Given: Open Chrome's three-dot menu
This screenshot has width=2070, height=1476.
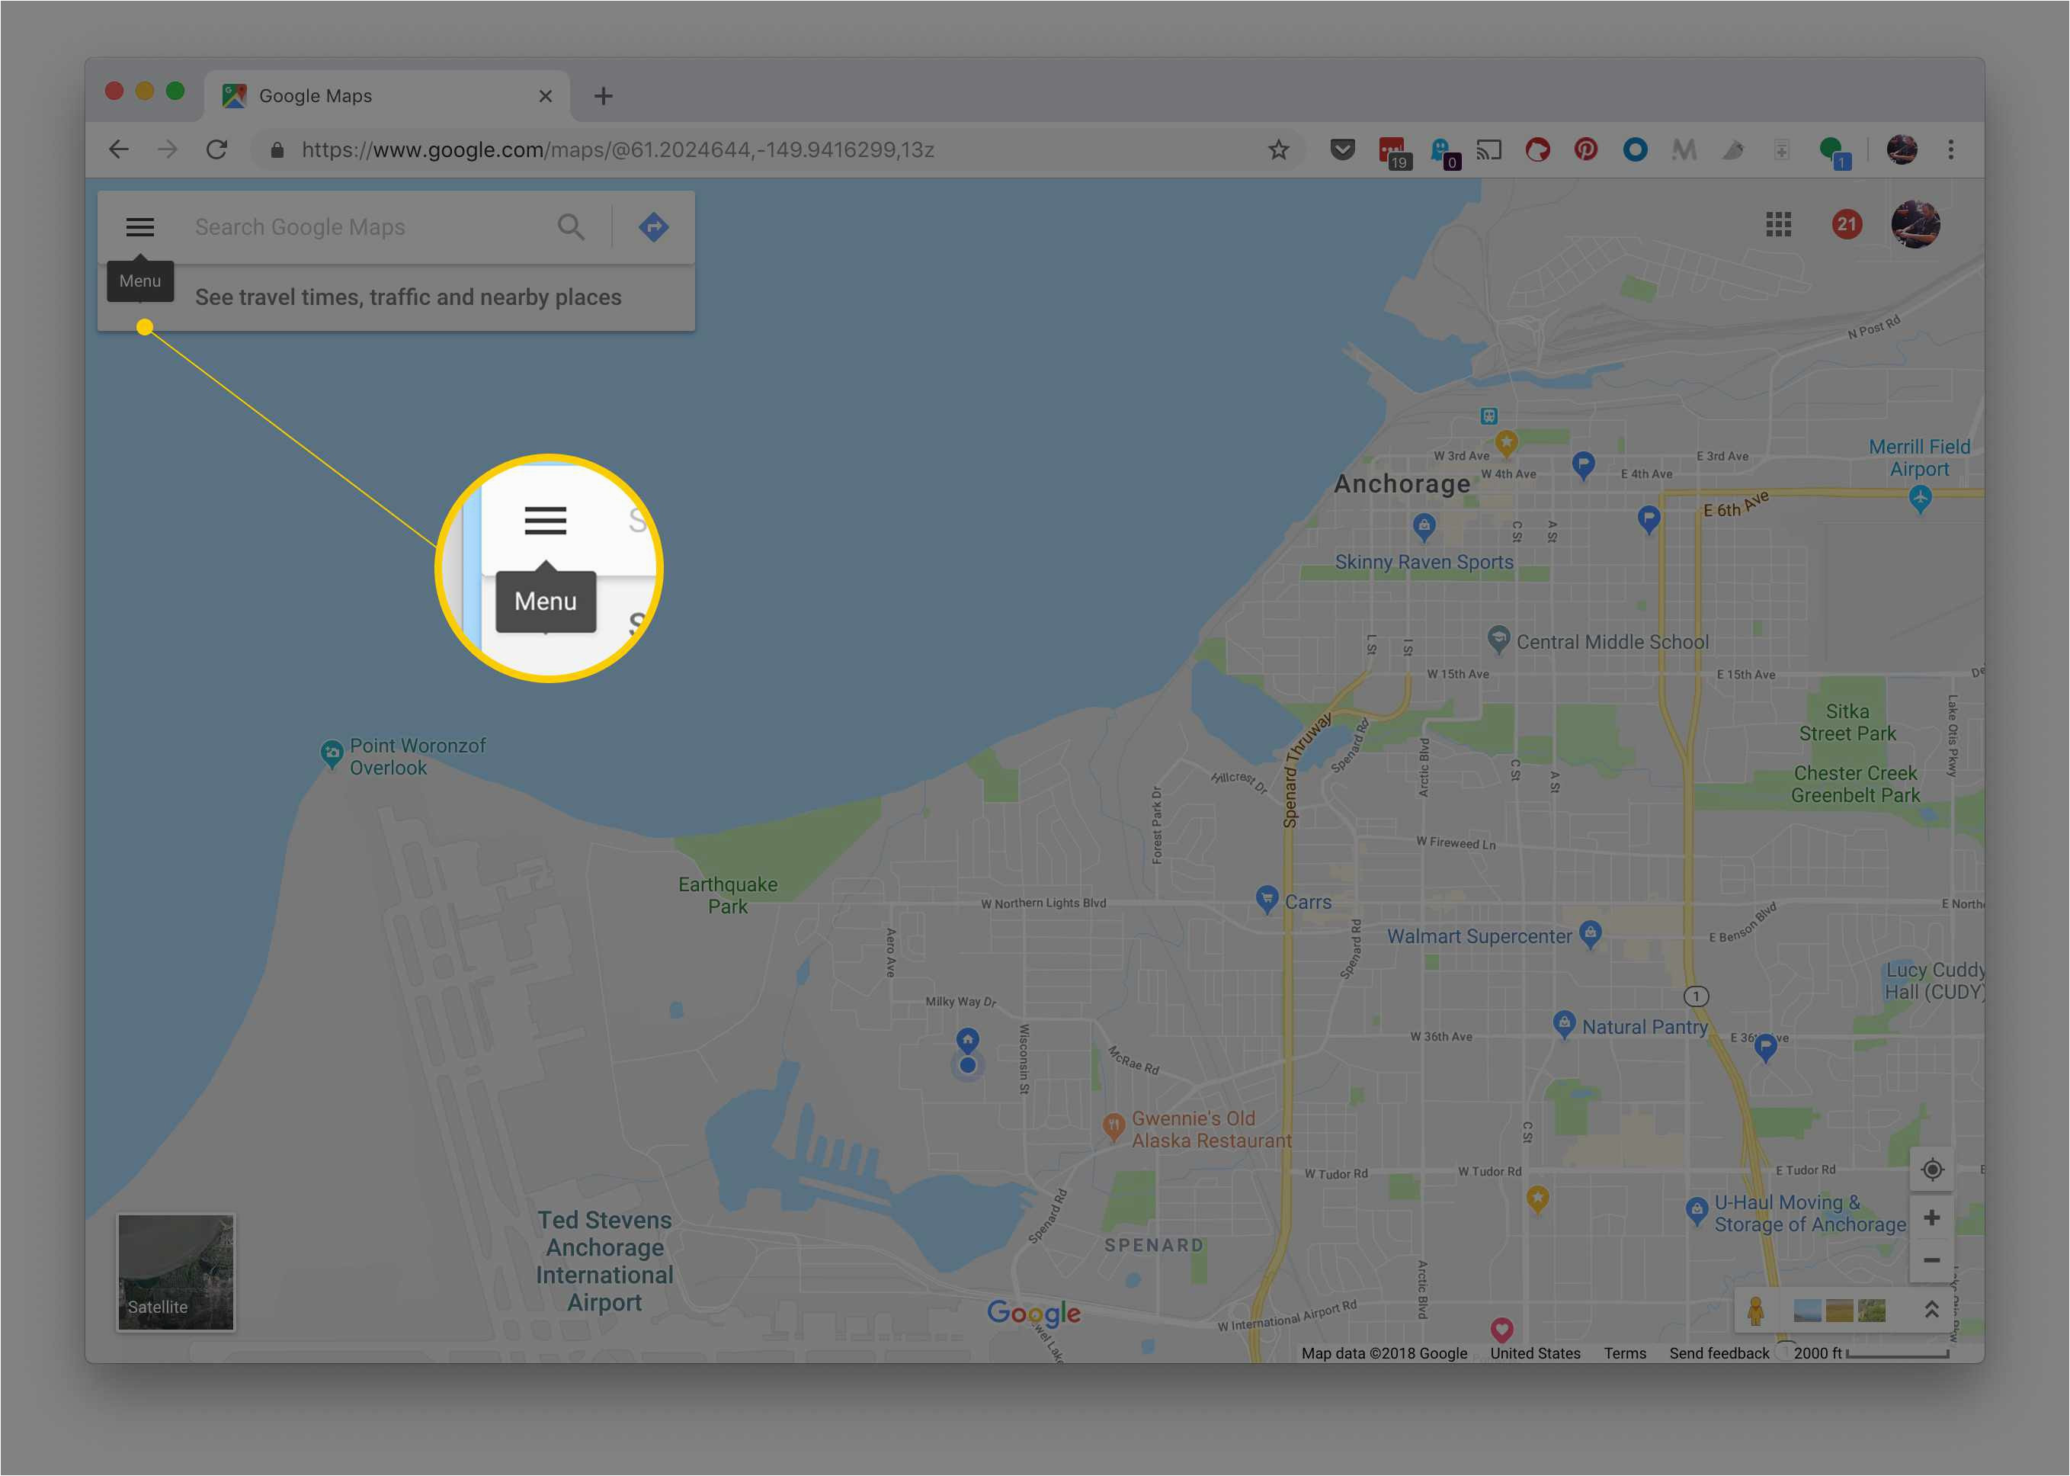Looking at the screenshot, I should pyautogui.click(x=1950, y=150).
